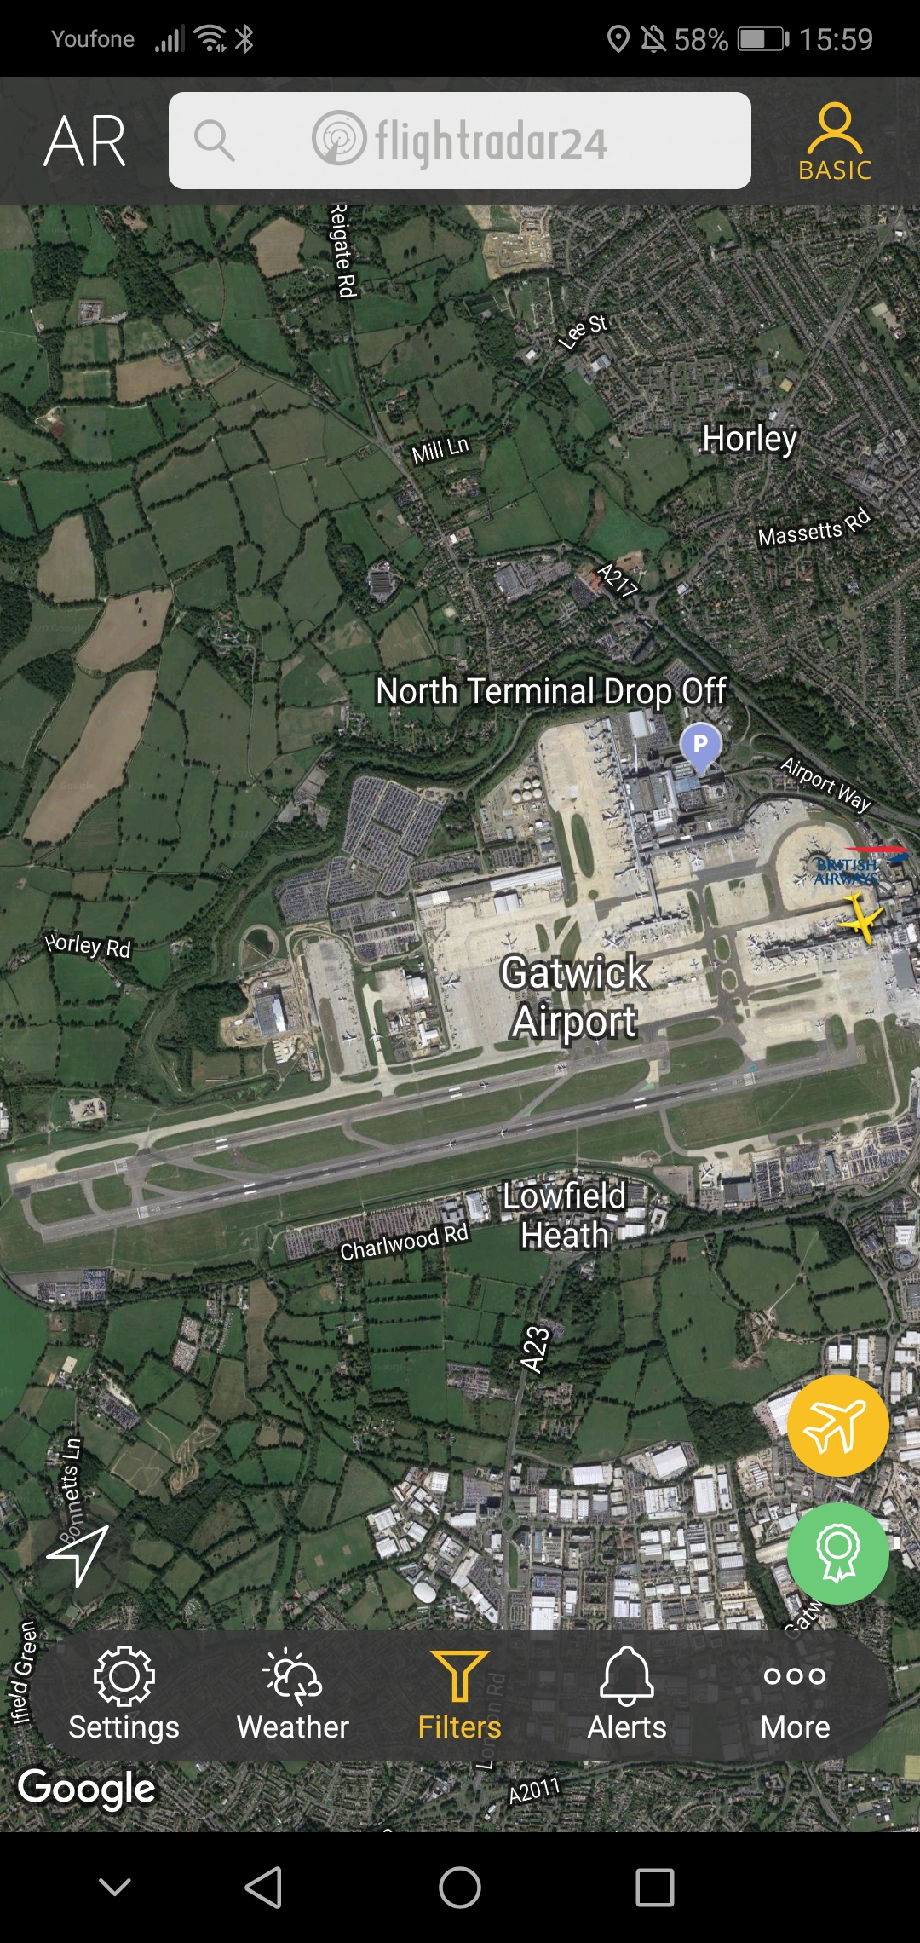Go back with Android back button
The image size is (920, 1943).
coord(264,1888)
